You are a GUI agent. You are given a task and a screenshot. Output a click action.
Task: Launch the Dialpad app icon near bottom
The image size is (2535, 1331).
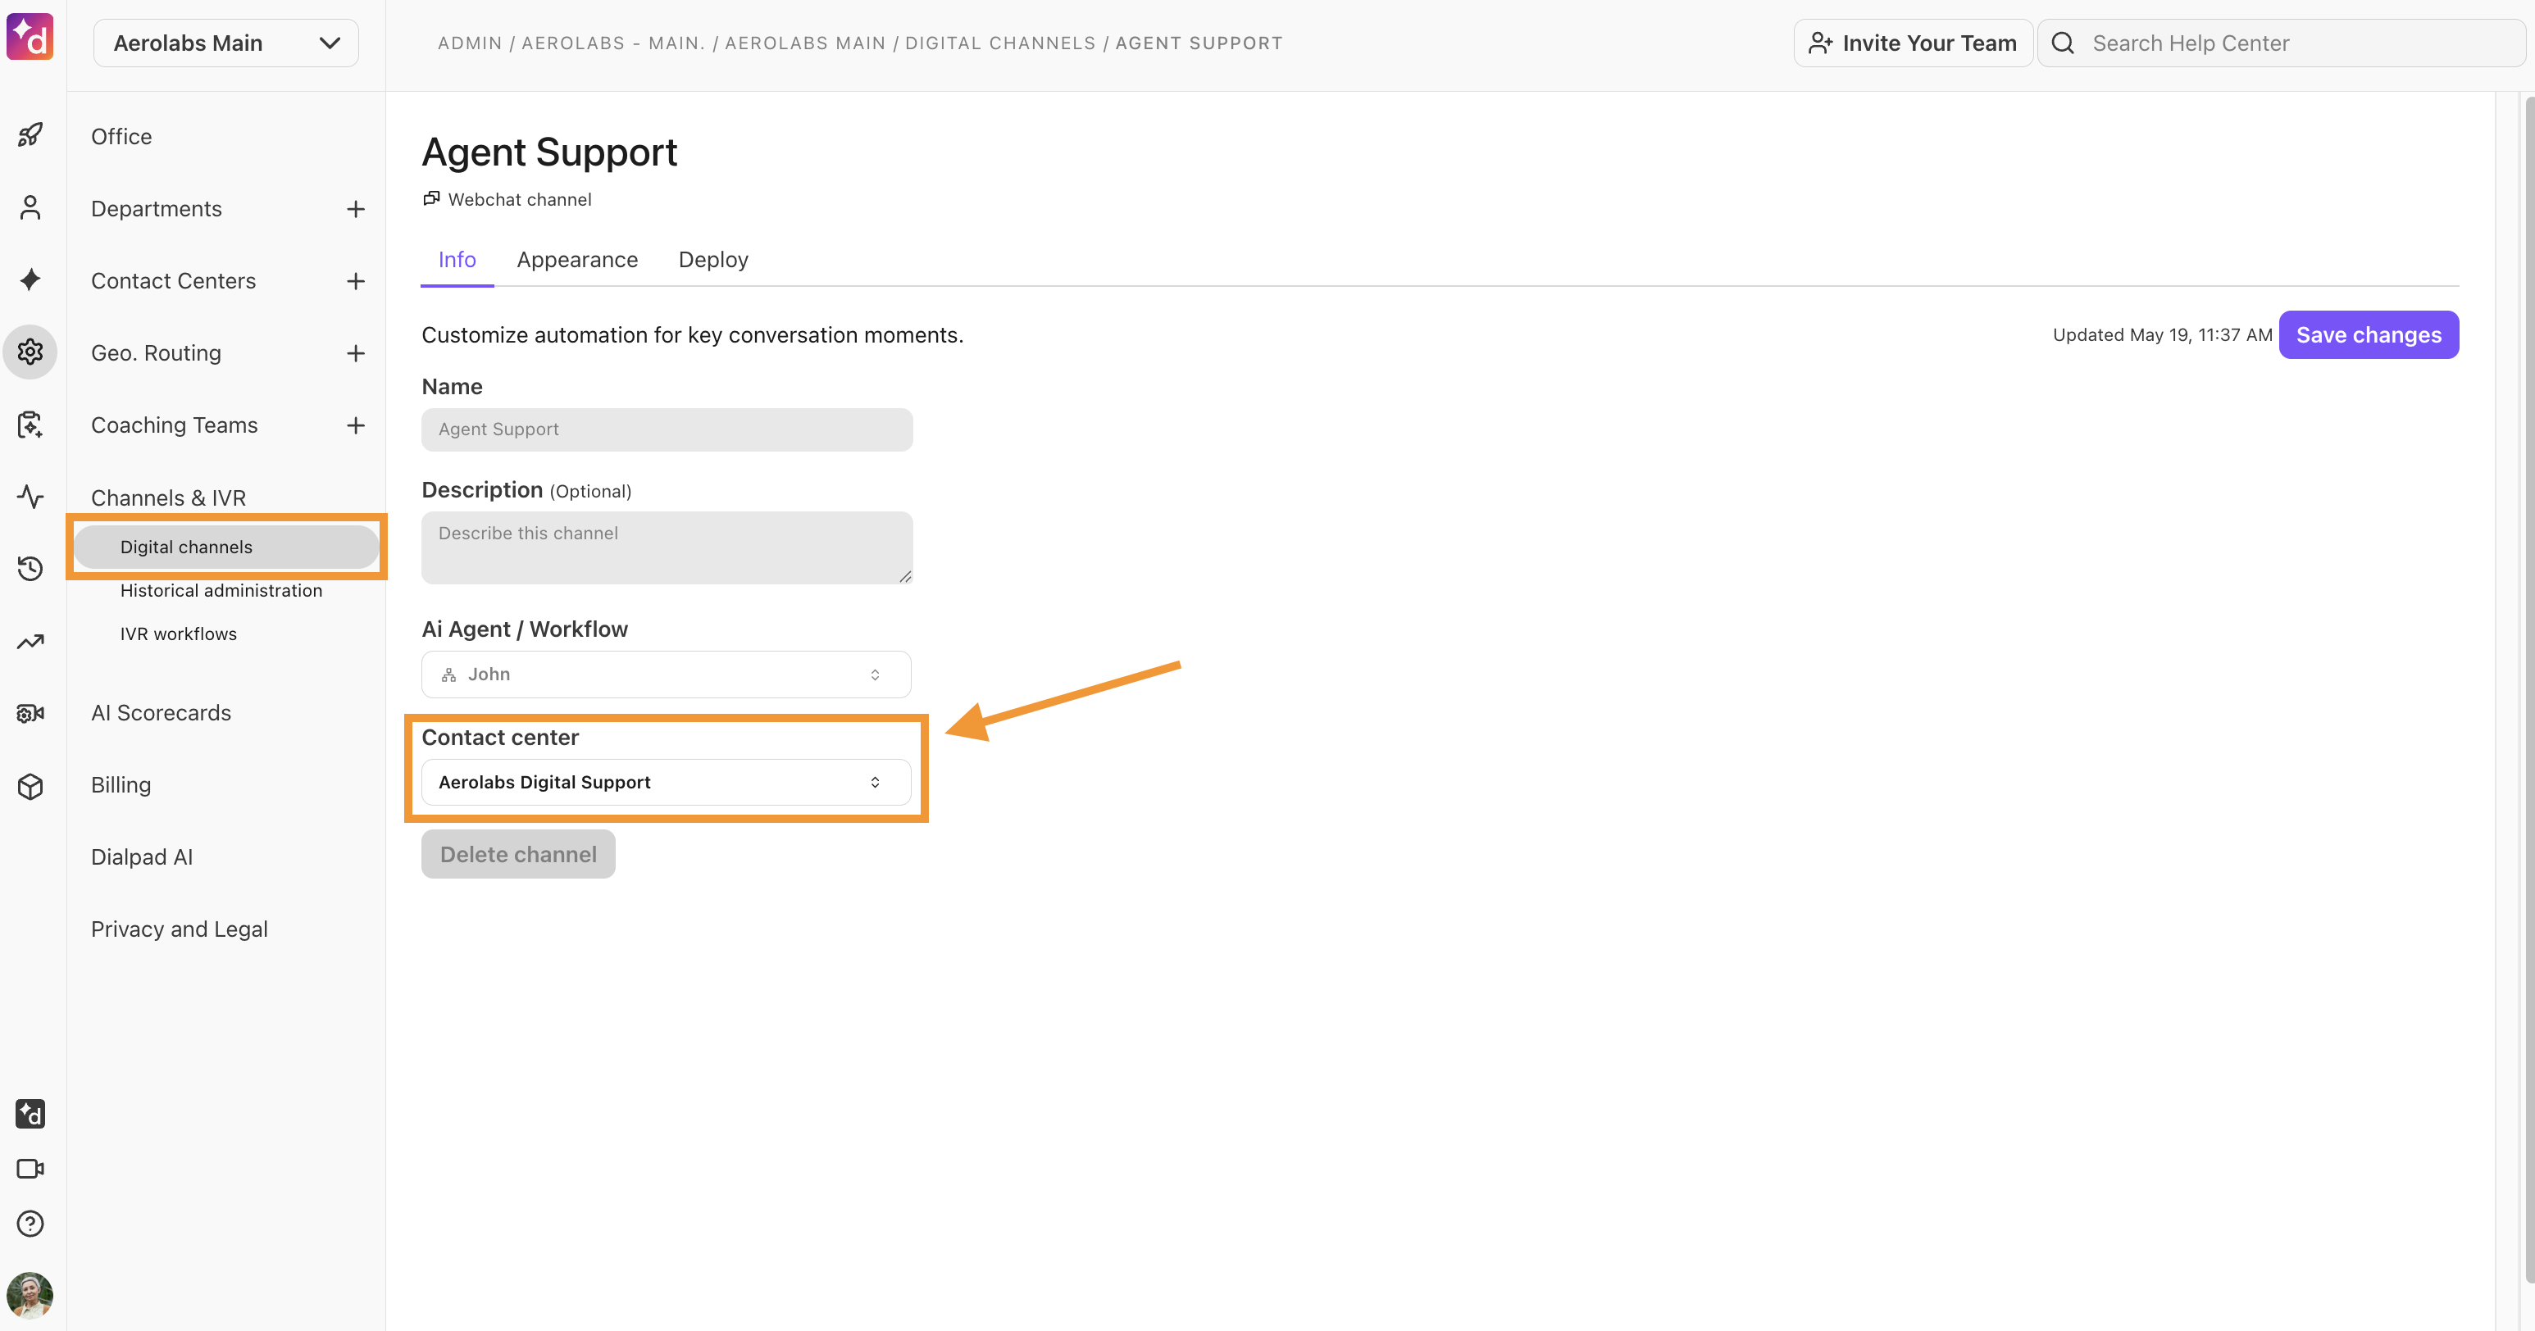point(30,1114)
